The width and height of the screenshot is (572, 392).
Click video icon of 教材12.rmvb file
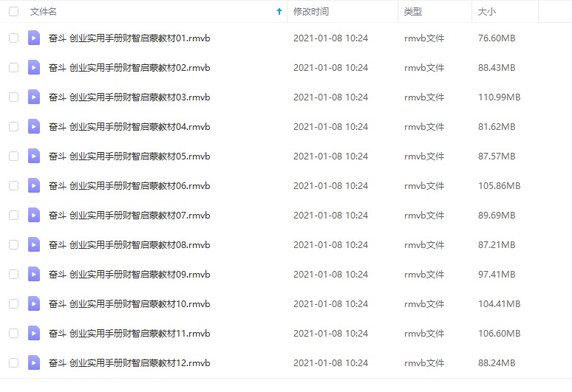(34, 362)
